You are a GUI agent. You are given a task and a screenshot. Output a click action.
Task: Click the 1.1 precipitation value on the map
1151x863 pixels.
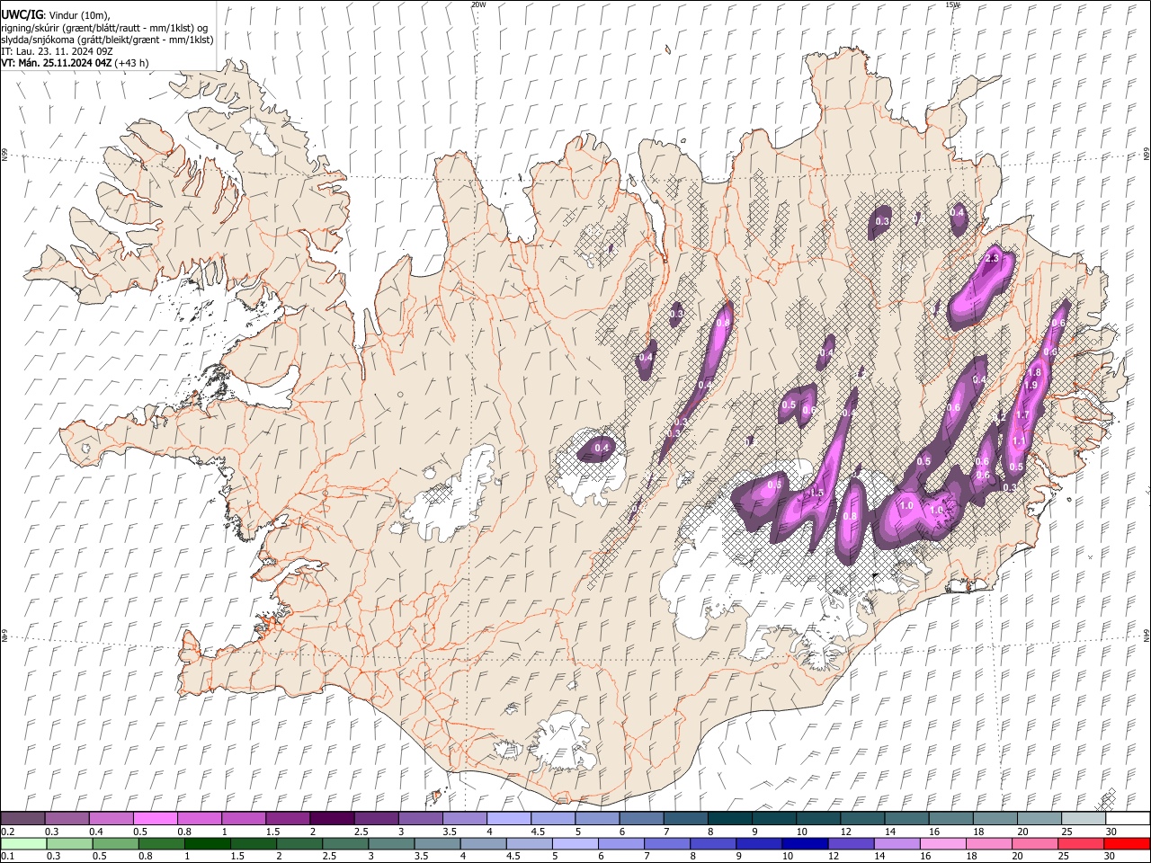[x=1018, y=440]
